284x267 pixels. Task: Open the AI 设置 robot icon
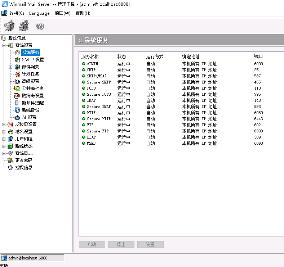point(17,117)
